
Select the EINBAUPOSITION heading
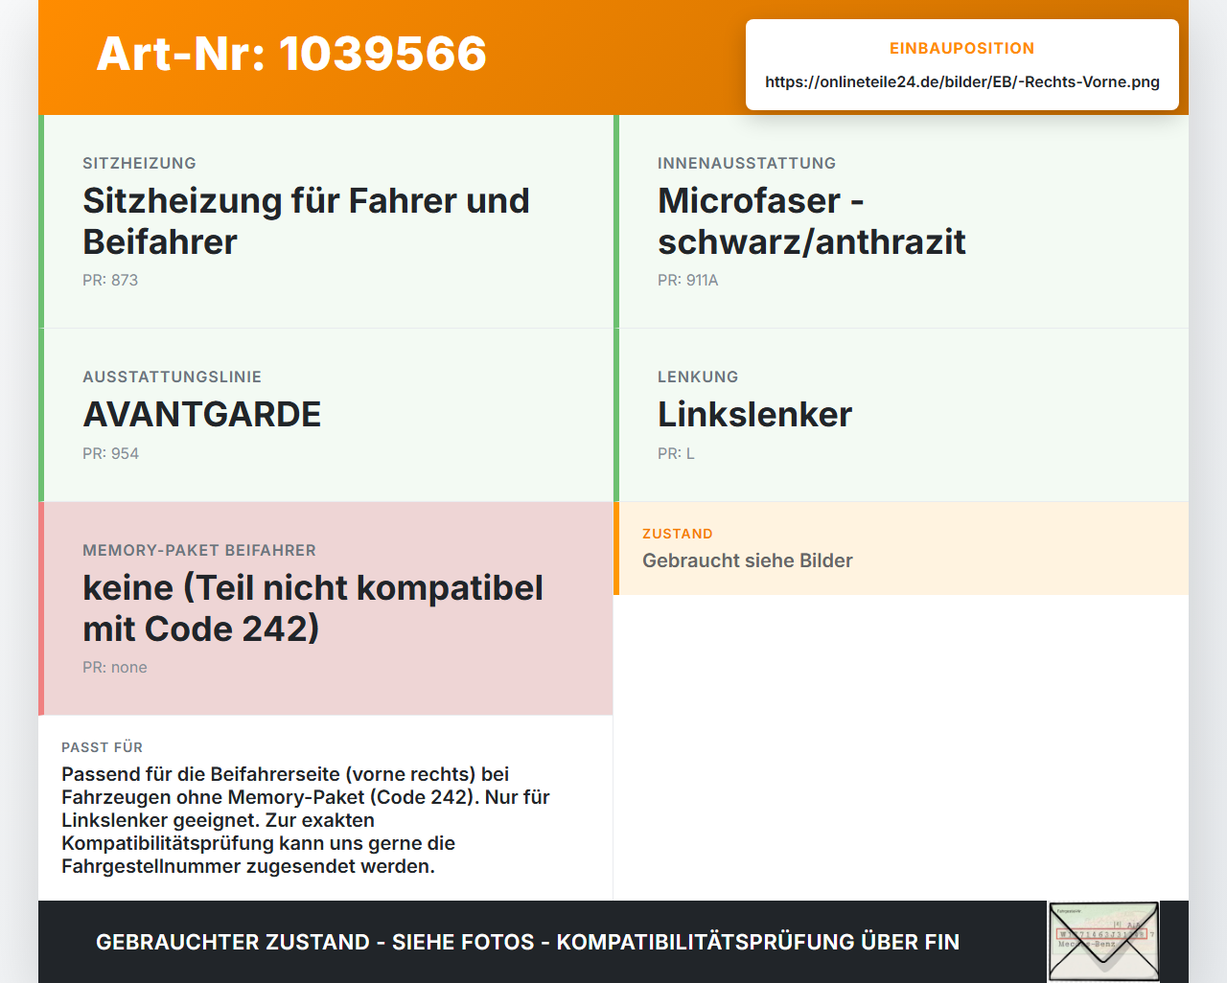coord(961,48)
